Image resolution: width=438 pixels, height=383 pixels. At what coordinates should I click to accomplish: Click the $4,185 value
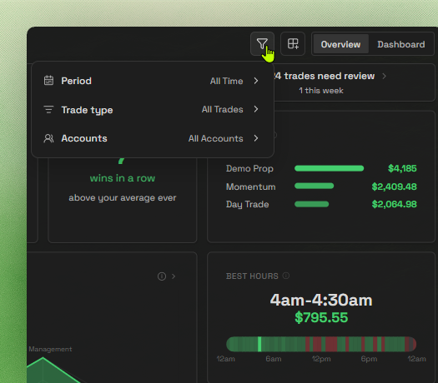click(x=402, y=168)
